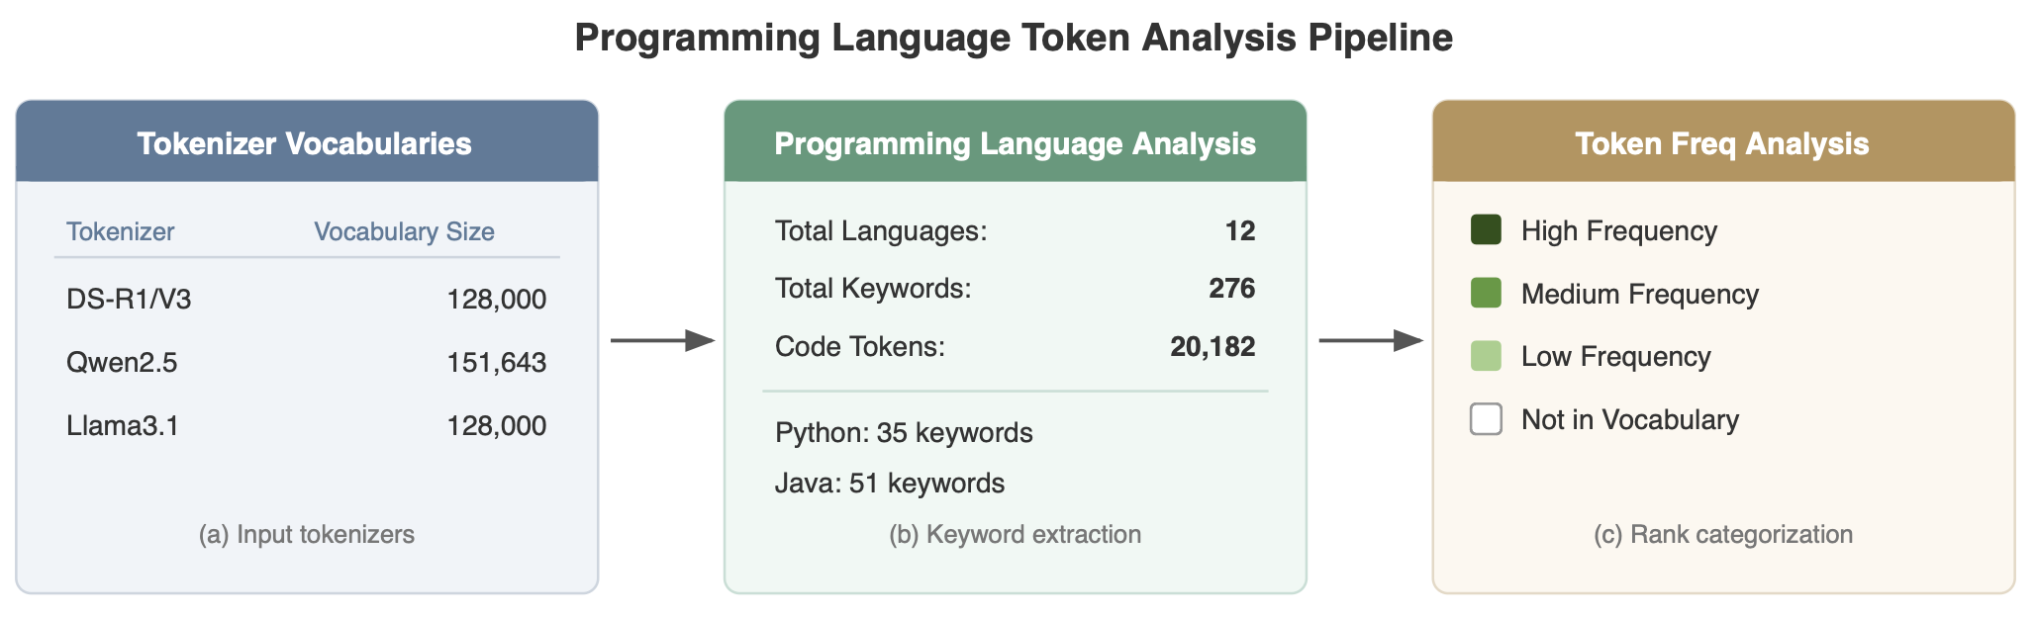Select the Token Freq Analysis header
2037x619 pixels.
pos(1722,143)
